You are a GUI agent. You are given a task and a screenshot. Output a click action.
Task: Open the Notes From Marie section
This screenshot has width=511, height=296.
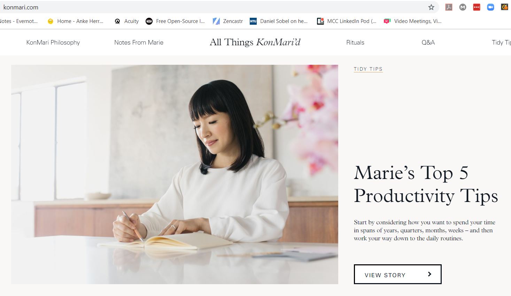(x=139, y=42)
